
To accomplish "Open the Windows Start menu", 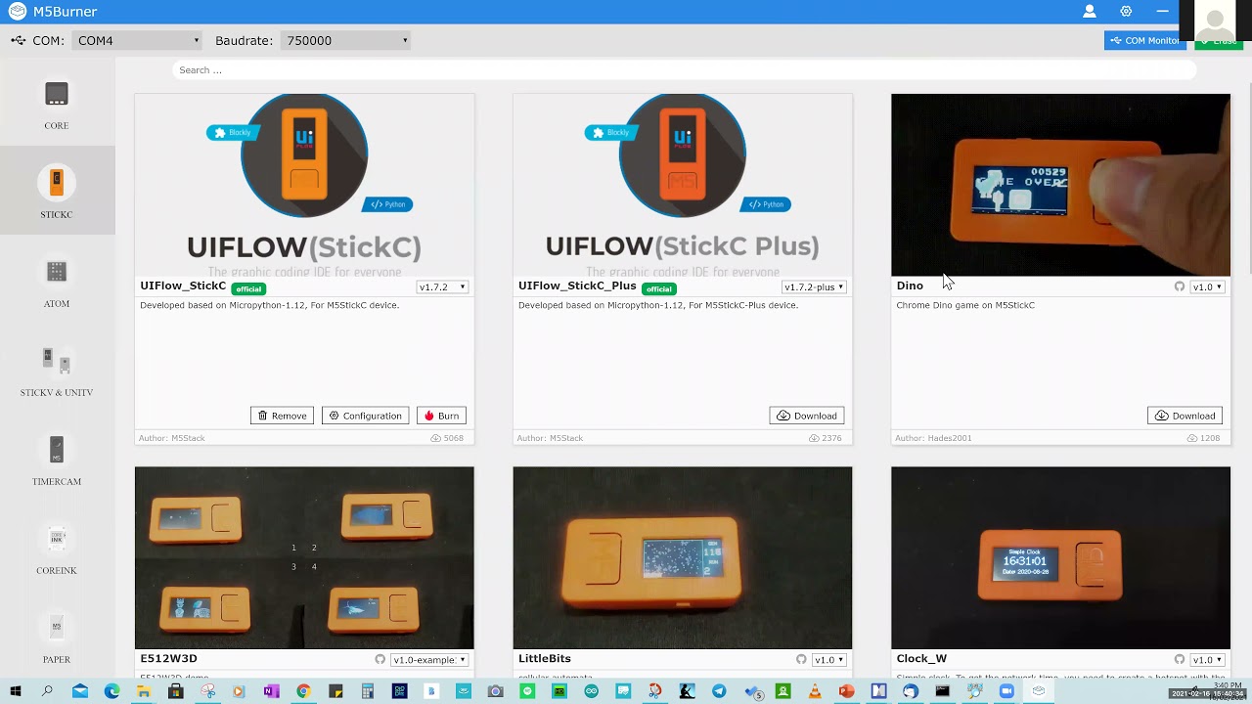I will (15, 691).
